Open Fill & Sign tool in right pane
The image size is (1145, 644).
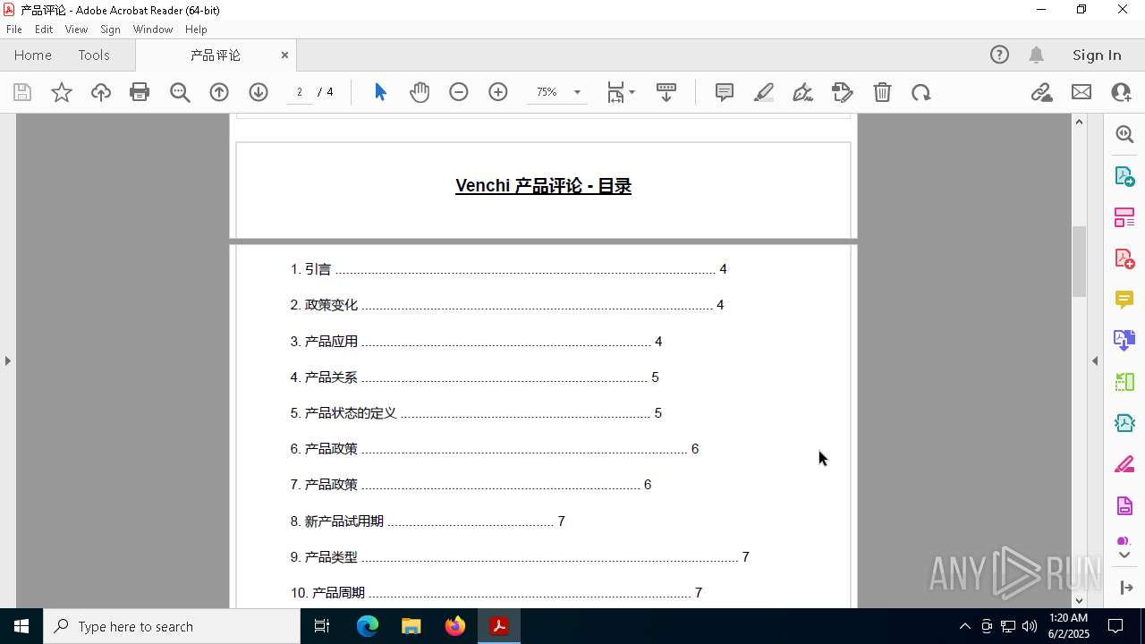pos(1124,465)
